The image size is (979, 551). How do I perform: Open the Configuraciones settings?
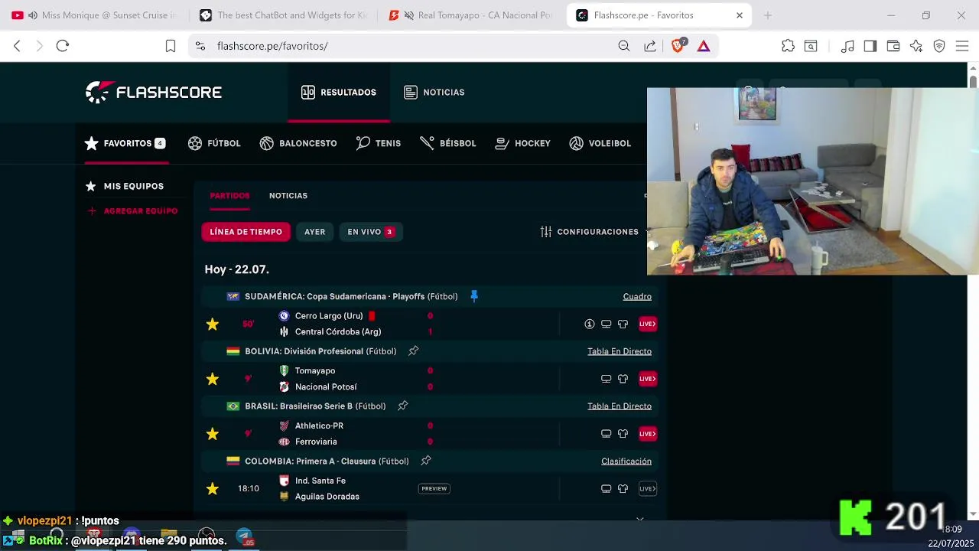589,232
